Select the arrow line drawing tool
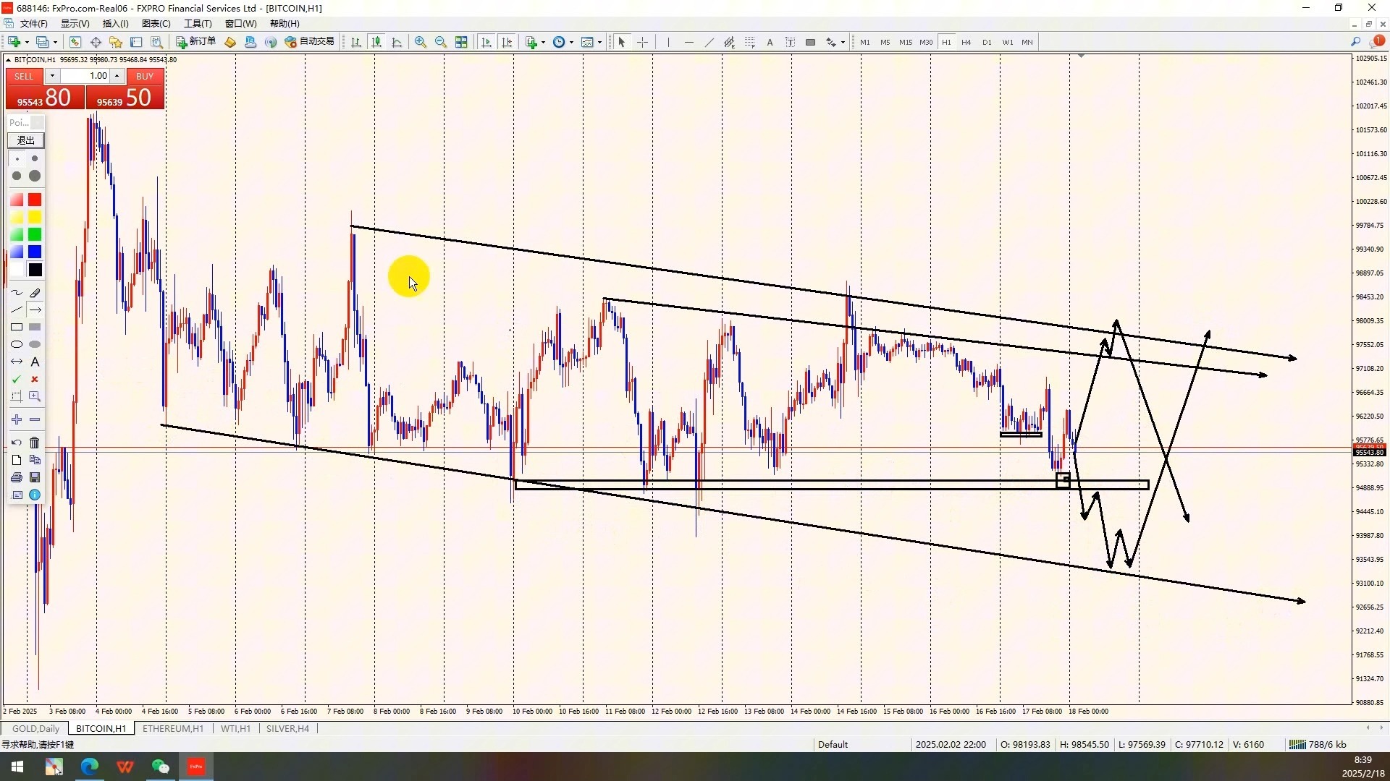This screenshot has width=1390, height=781. [35, 310]
